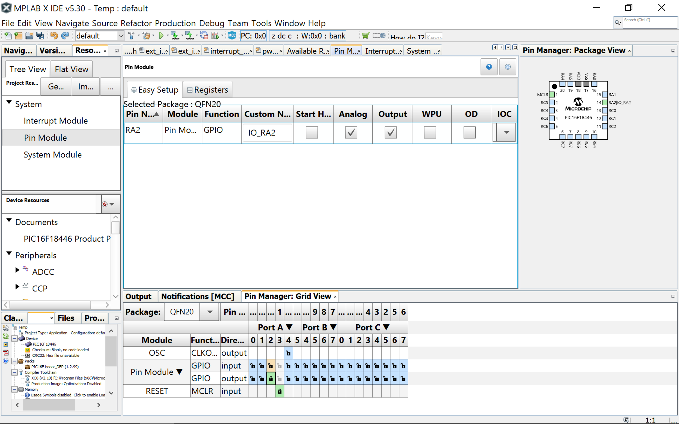Screen dimensions: 679x424
Task: Click the New File toolbar icon
Action: 8,36
